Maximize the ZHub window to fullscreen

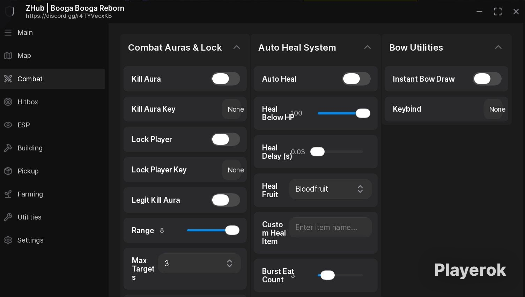click(498, 12)
